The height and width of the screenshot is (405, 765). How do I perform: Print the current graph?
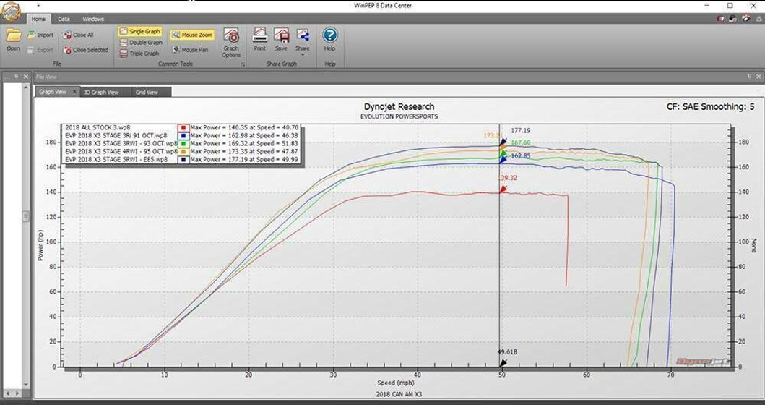[x=259, y=40]
